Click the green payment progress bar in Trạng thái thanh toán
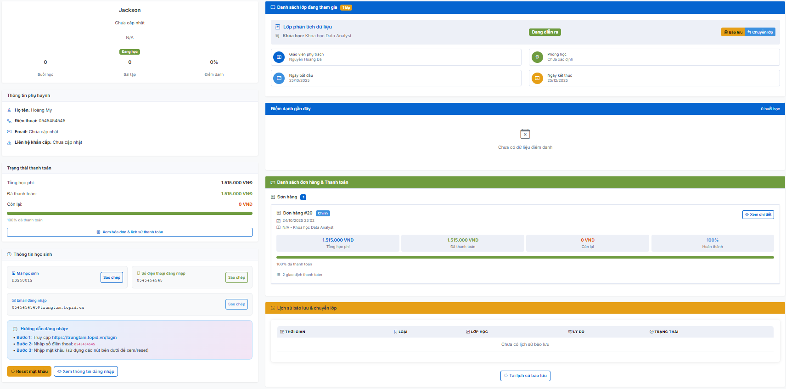 [x=129, y=213]
